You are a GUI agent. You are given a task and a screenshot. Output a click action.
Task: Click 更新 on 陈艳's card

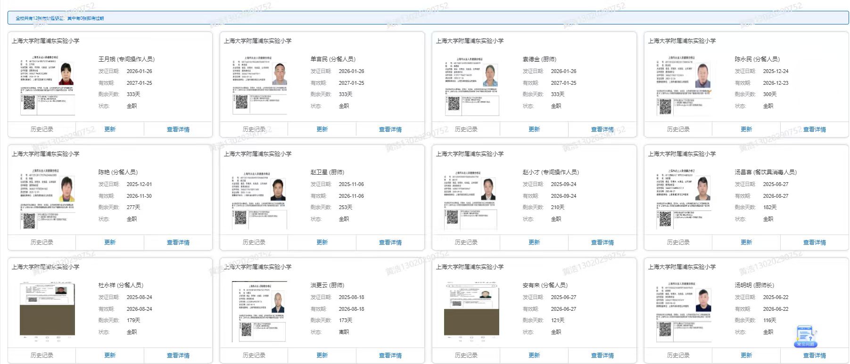coord(110,243)
